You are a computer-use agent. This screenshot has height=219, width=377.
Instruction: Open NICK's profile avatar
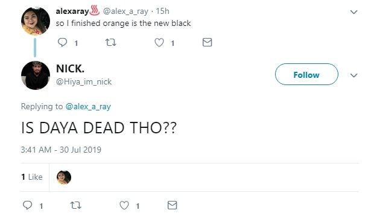(36, 75)
